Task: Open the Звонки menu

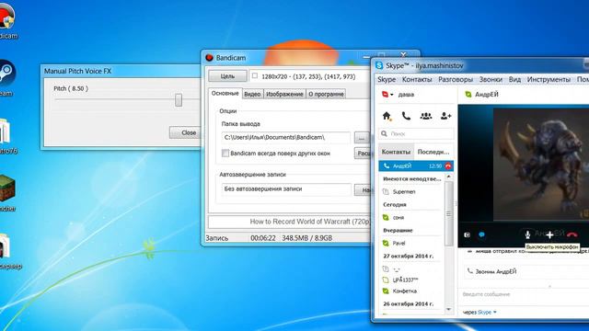Action: tap(491, 80)
